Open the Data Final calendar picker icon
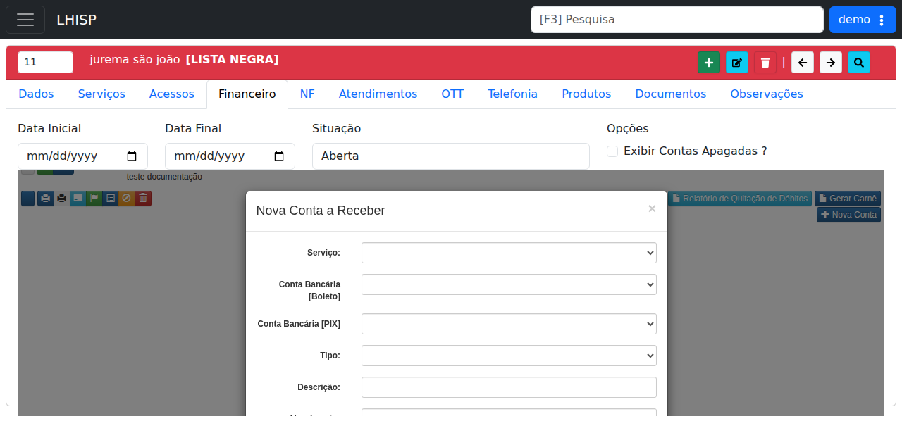902x421 pixels. [x=279, y=156]
